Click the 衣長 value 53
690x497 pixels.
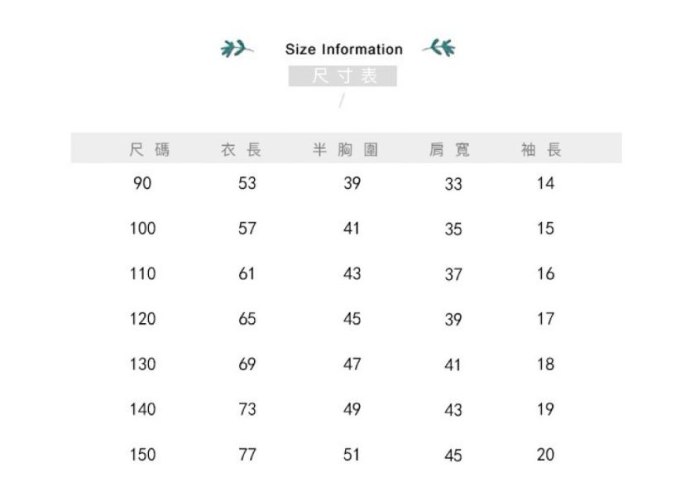pyautogui.click(x=247, y=183)
